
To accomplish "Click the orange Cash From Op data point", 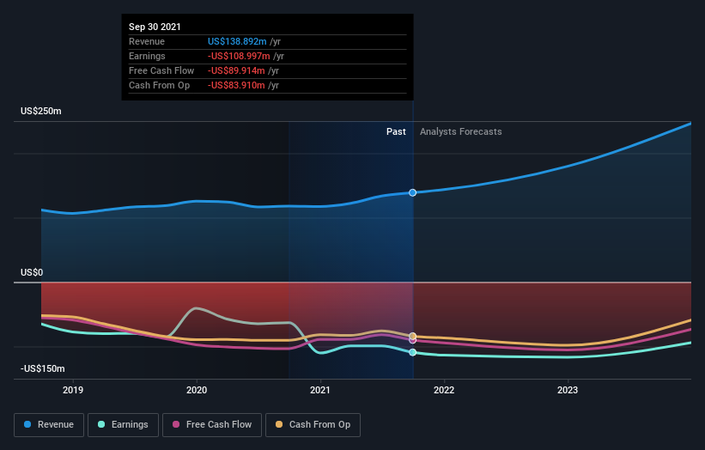I will click(x=412, y=336).
